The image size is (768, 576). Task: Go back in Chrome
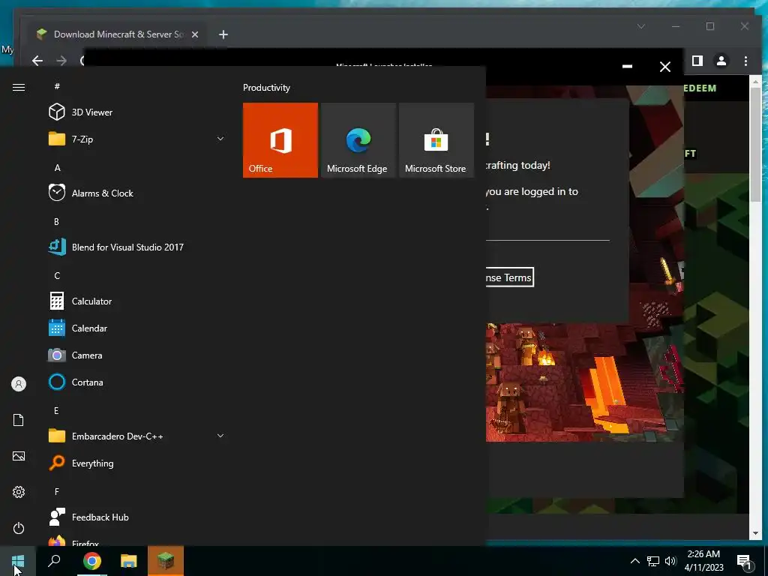pos(37,61)
